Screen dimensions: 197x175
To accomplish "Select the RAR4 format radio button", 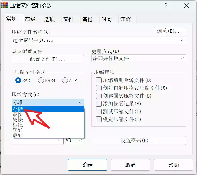I will [41, 80].
